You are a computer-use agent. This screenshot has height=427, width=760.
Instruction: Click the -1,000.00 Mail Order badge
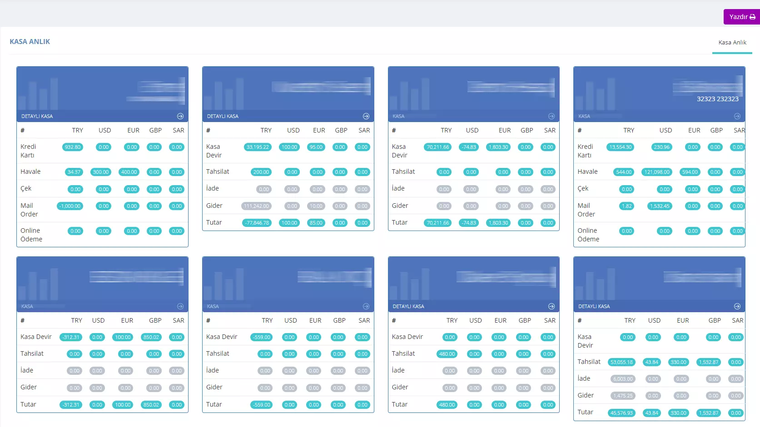pyautogui.click(x=70, y=206)
